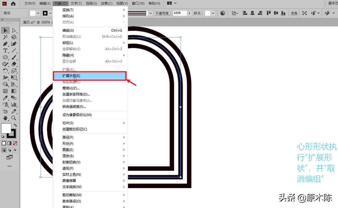
Task: Enable Draw Normal mode
Action: (x=4, y=150)
